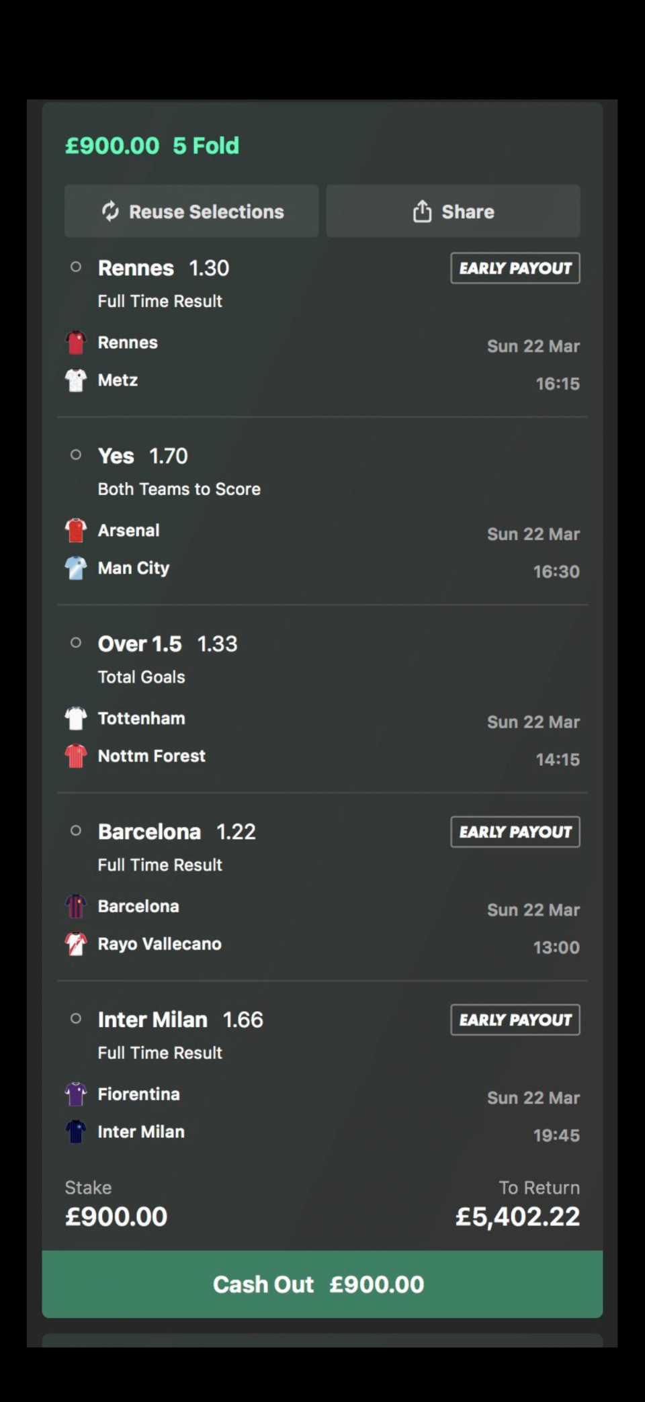Click the Arsenal kit icon
645x1402 pixels.
[76, 531]
